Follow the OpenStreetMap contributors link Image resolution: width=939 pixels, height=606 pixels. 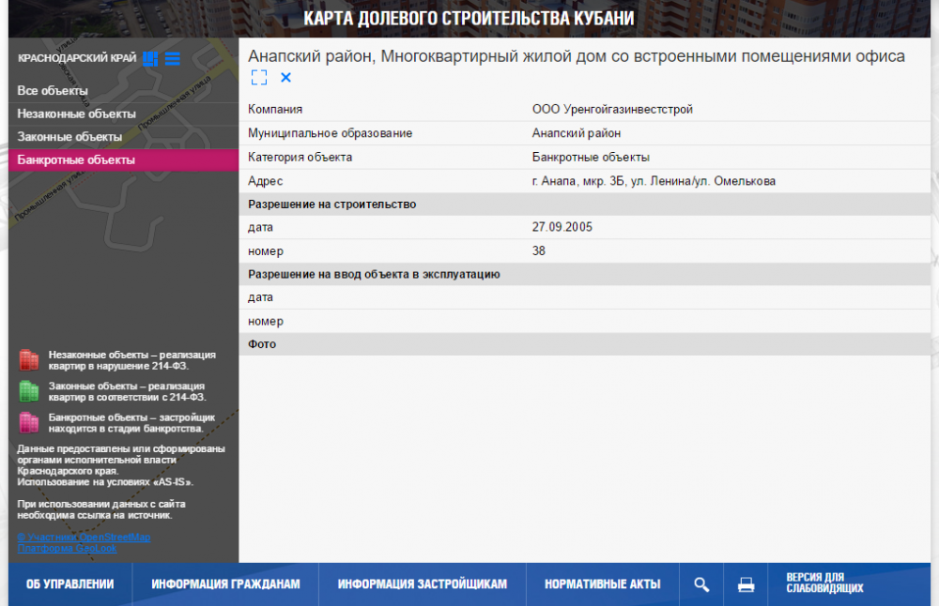pos(84,538)
